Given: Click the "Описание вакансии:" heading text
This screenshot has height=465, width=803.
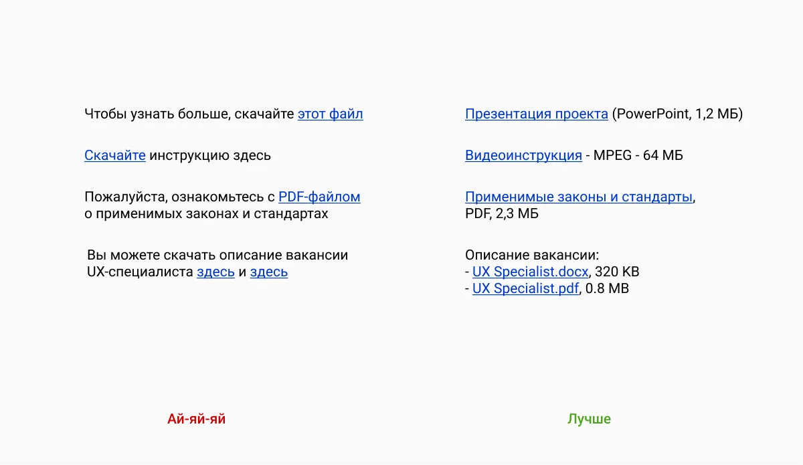Looking at the screenshot, I should click(x=532, y=255).
